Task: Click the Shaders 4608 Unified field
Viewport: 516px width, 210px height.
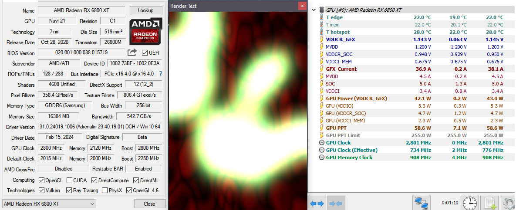Action: [x=61, y=84]
